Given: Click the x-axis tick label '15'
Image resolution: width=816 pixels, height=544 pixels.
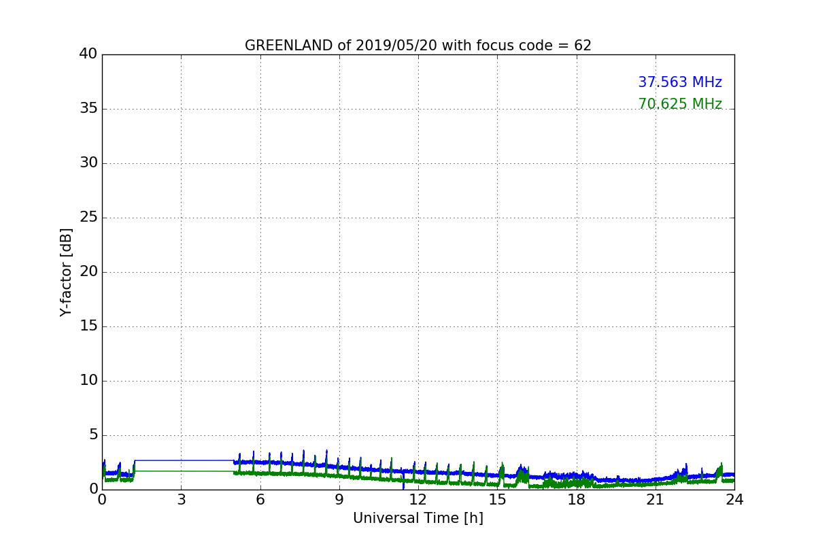Looking at the screenshot, I should click(x=497, y=500).
